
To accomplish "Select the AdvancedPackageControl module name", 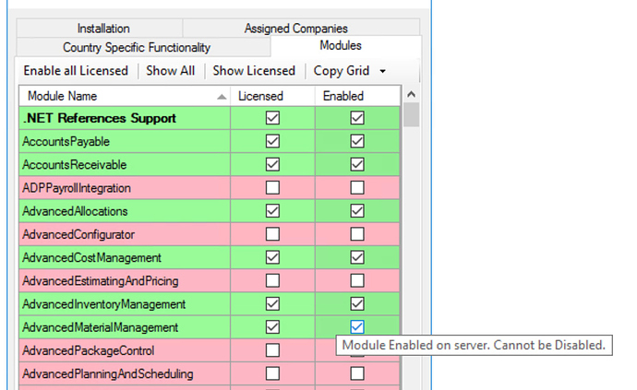I will click(x=88, y=350).
